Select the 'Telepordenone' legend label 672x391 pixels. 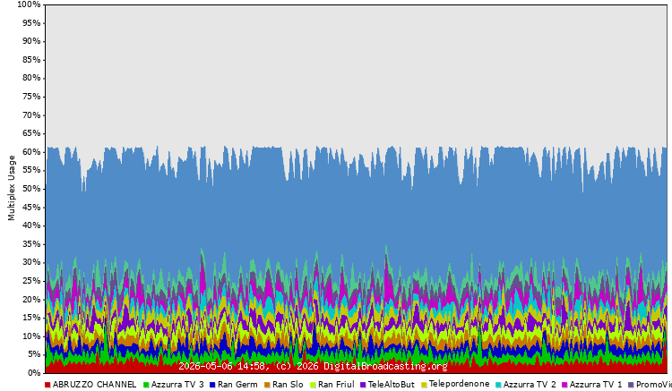coord(459,384)
